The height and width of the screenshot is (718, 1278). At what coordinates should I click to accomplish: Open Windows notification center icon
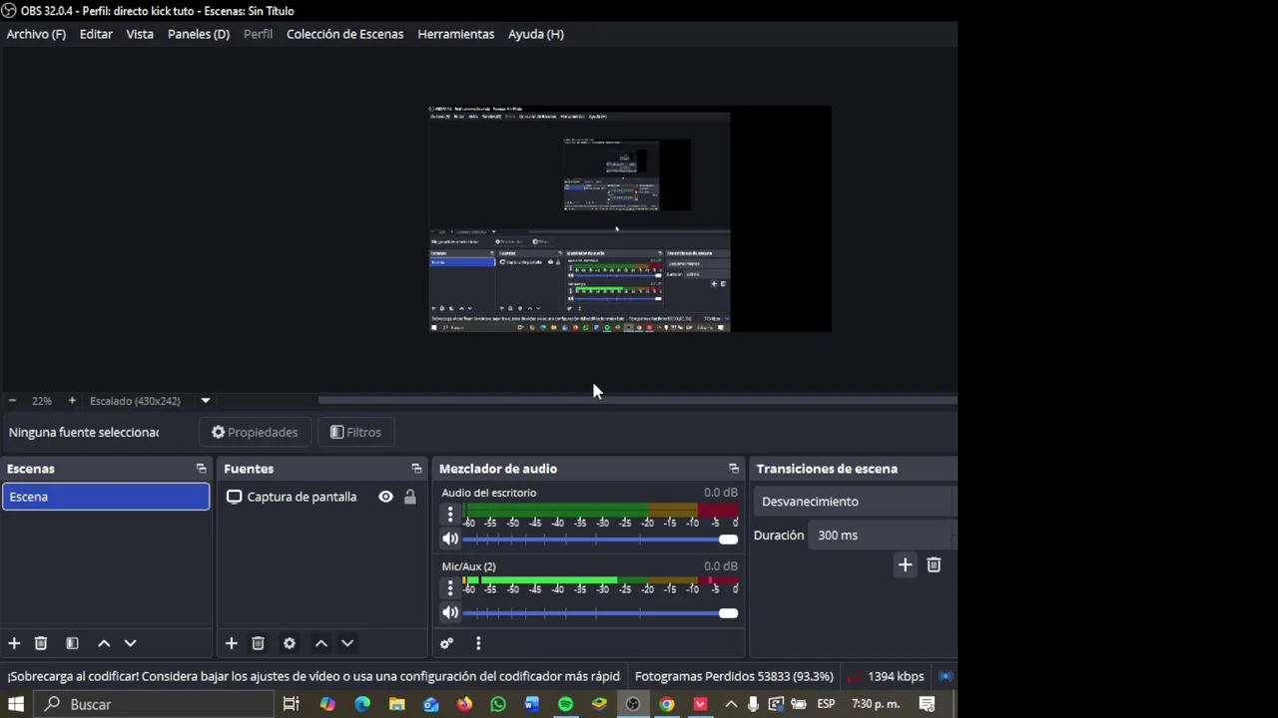point(928,704)
